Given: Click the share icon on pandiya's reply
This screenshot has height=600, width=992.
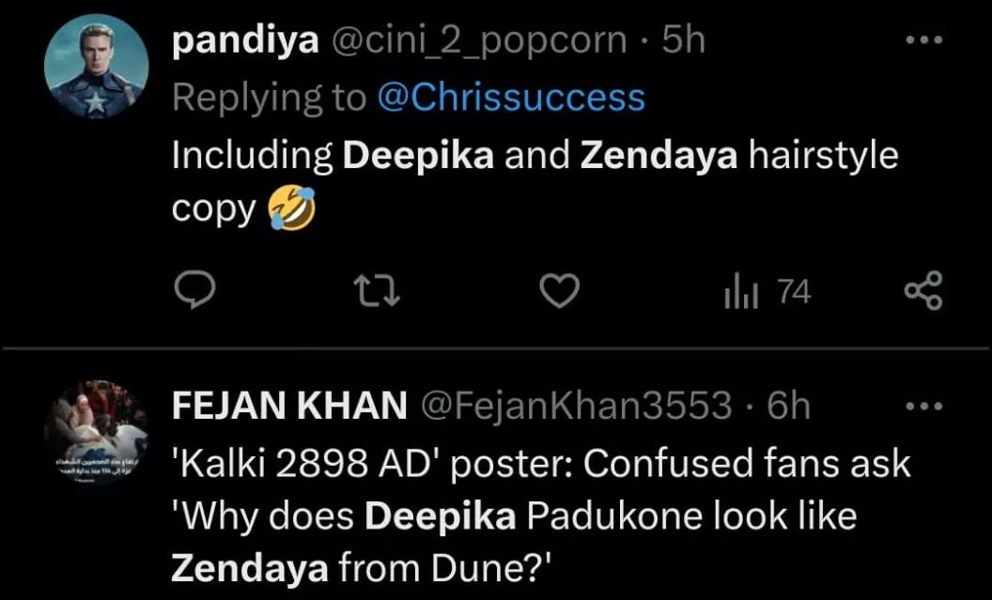Looking at the screenshot, I should tap(922, 293).
